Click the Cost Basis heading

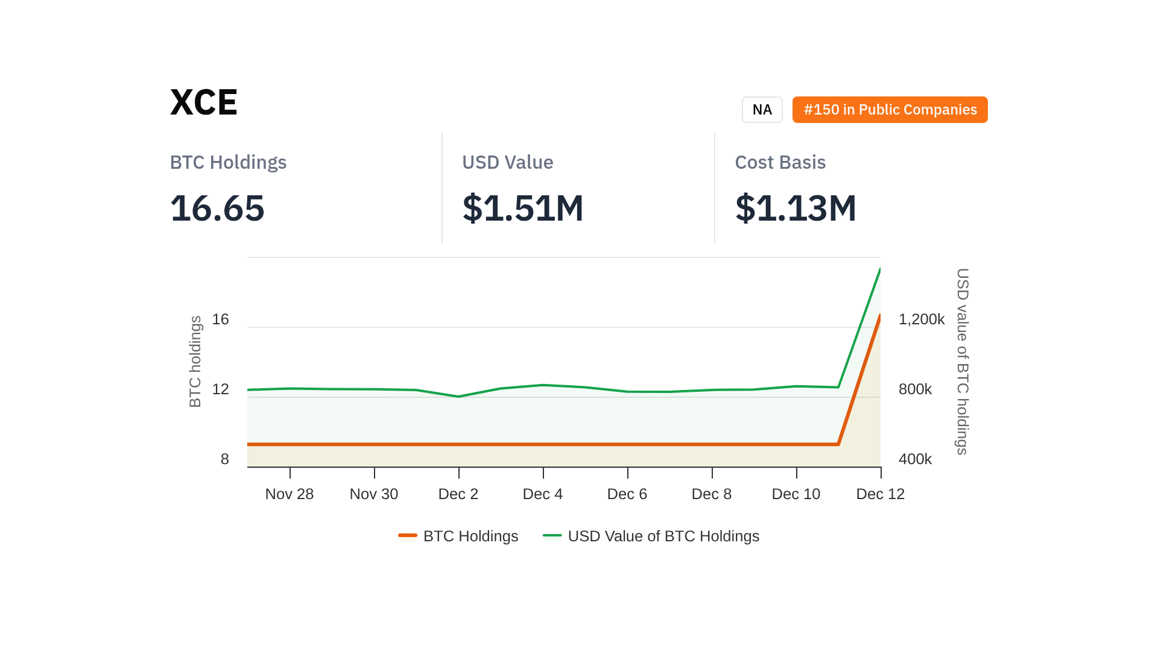[780, 162]
